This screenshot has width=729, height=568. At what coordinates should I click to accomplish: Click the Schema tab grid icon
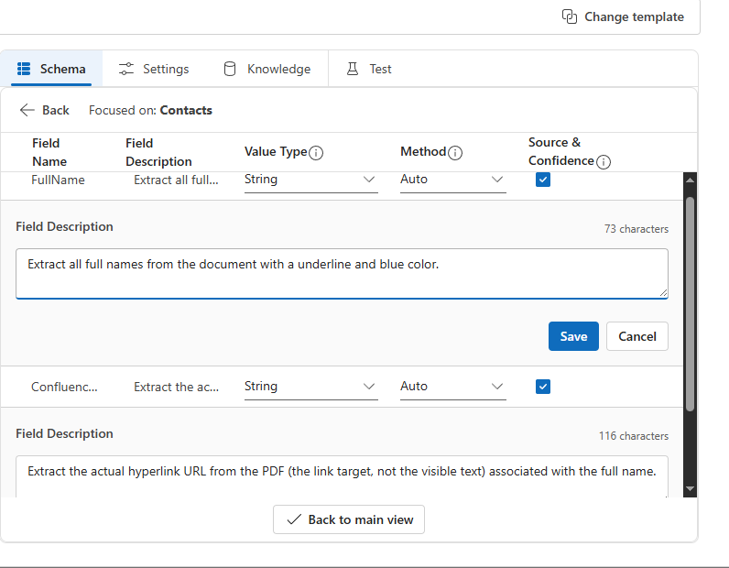tap(25, 69)
